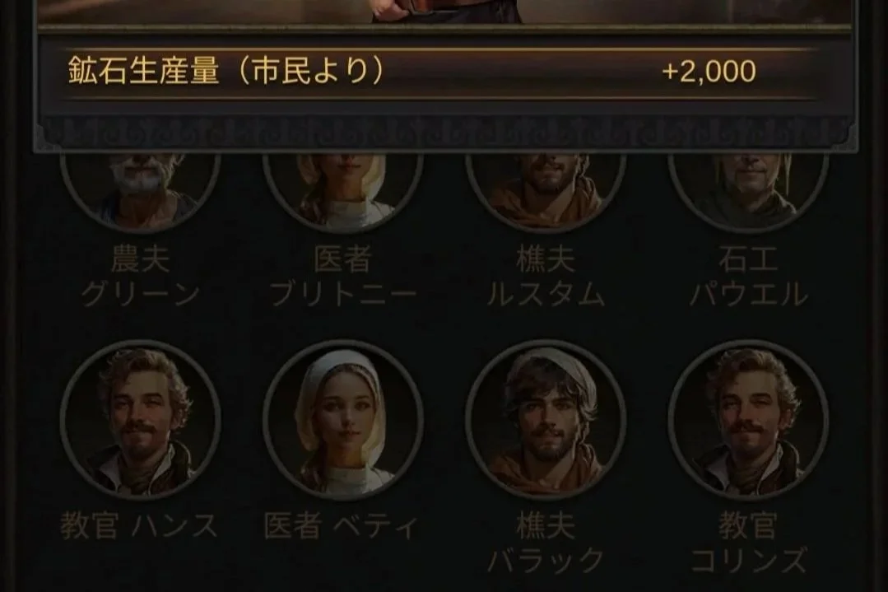Tap the 樵夫 ルスタム name text
This screenshot has height=592, width=888.
coord(546,277)
